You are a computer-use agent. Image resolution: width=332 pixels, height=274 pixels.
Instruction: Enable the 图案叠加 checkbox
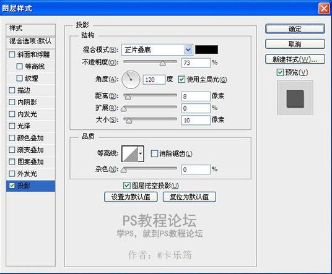(12, 161)
